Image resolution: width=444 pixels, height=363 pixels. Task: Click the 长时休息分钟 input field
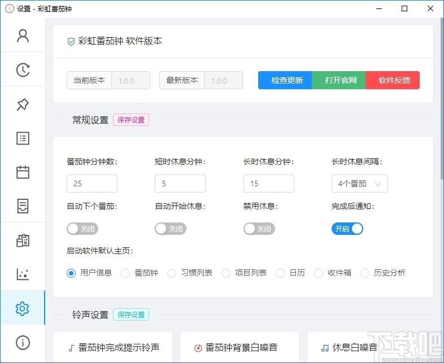(269, 183)
